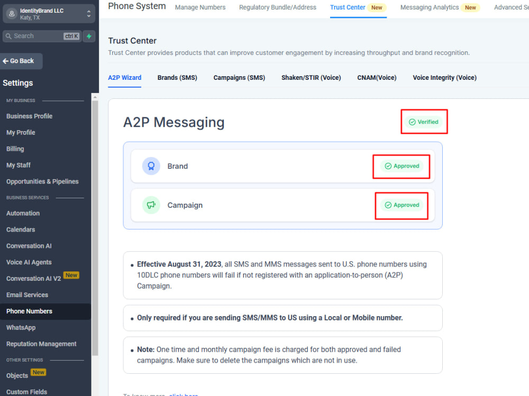Screen dimensions: 529x396
Task: Open Conversation AI settings
Action: [x=29, y=246]
